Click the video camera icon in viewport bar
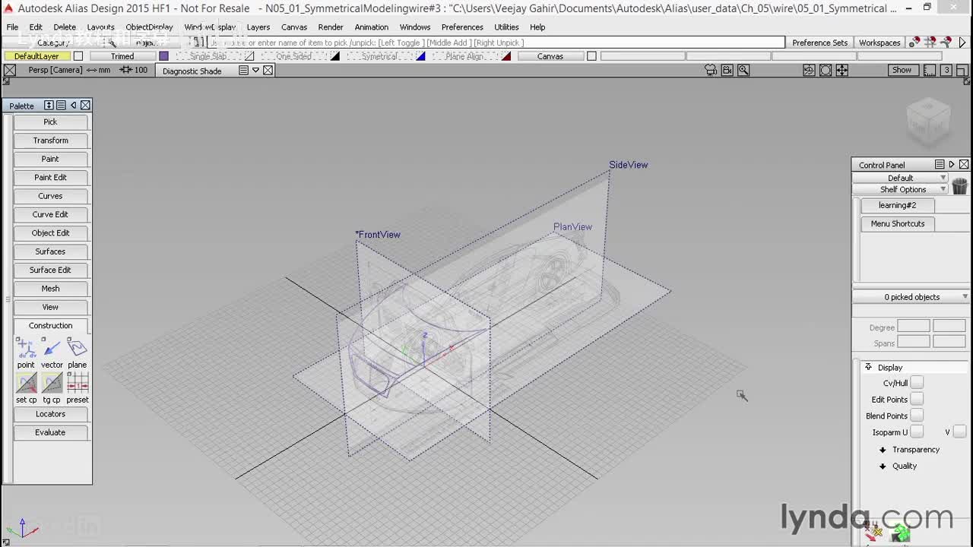Viewport: 973px width, 547px height. (727, 70)
